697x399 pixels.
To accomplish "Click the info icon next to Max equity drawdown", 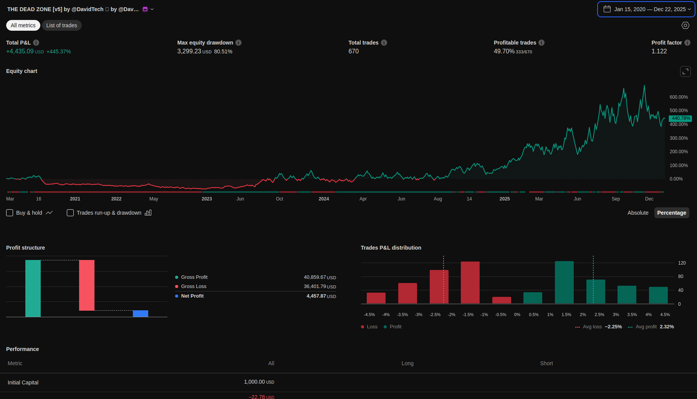I will 238,43.
